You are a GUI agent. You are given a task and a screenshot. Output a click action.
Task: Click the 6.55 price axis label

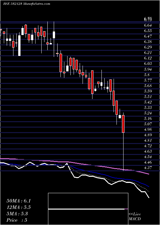point(148,31)
